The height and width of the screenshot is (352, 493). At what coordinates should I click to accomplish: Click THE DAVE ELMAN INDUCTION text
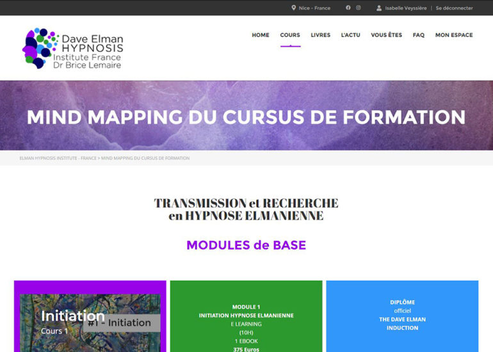[x=403, y=323]
